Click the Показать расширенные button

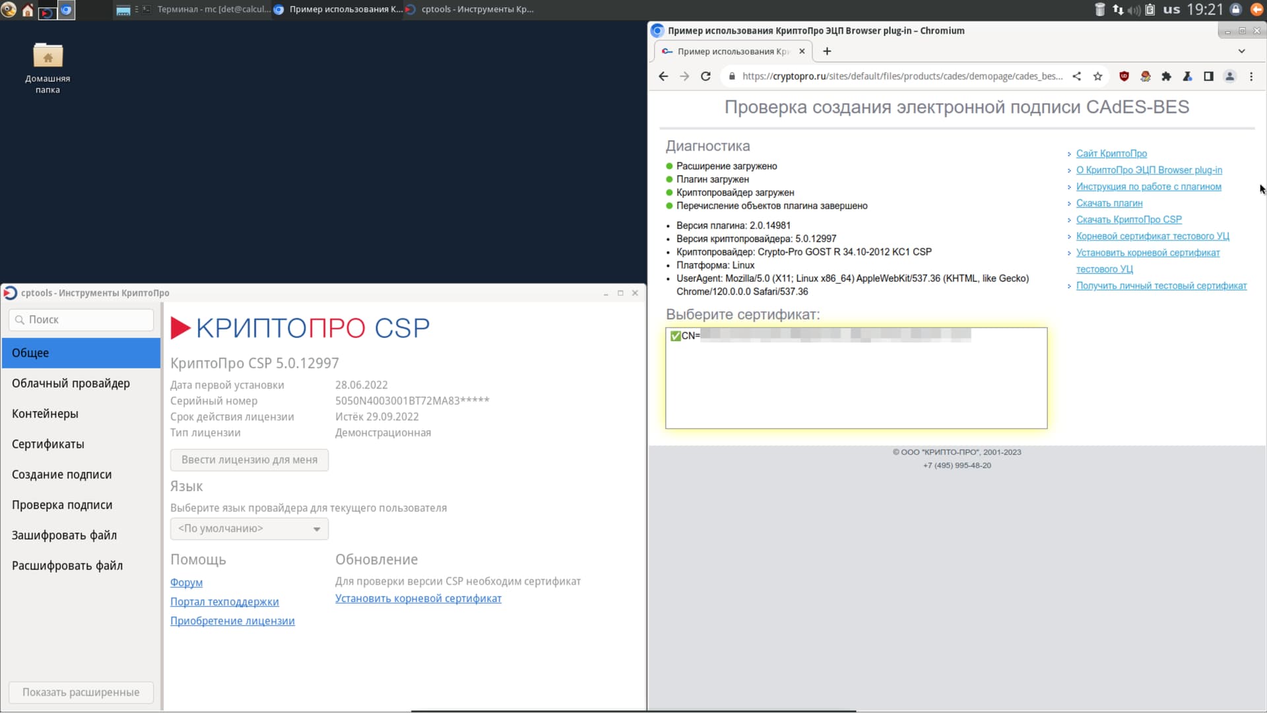81,693
